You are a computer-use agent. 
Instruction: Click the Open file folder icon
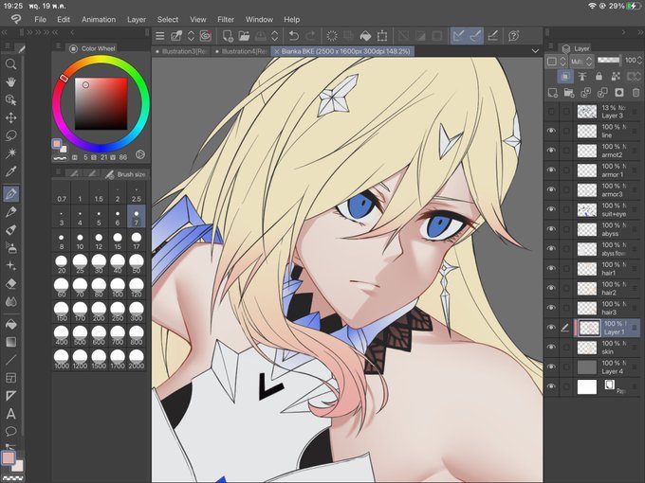(244, 36)
